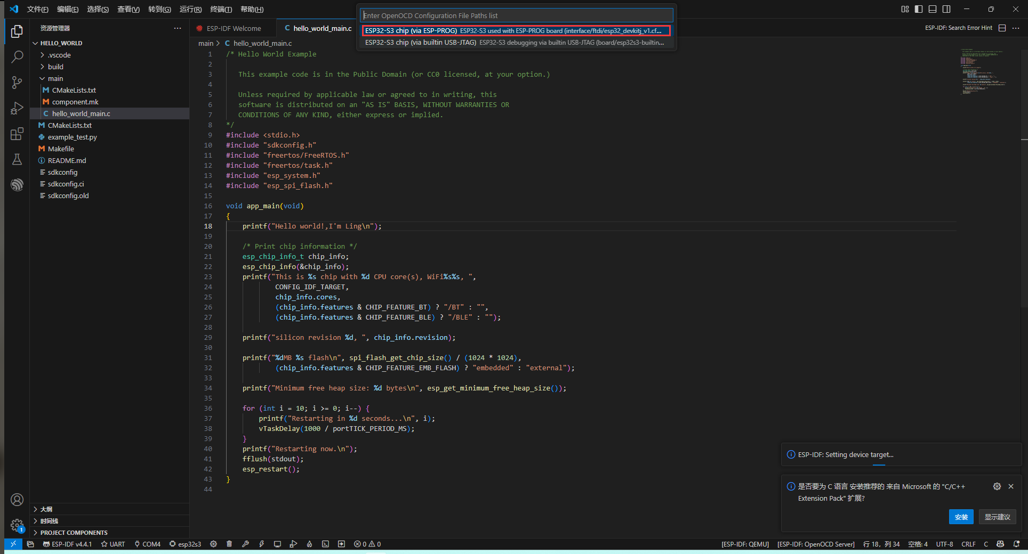
Task: Click the OpenOCD configuration paths input field
Action: [516, 15]
